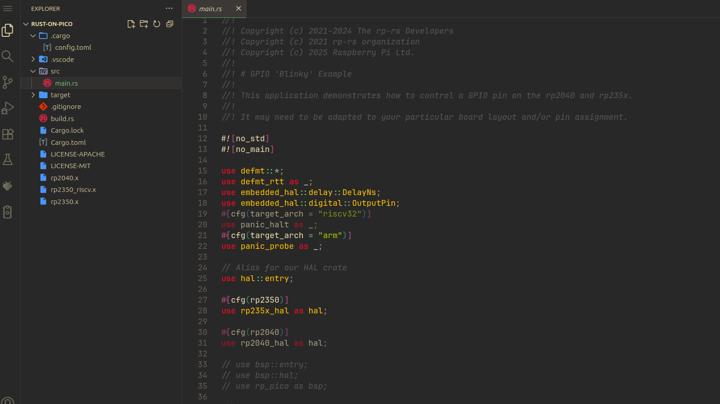Open the Explorer More Actions menu

pos(169,8)
